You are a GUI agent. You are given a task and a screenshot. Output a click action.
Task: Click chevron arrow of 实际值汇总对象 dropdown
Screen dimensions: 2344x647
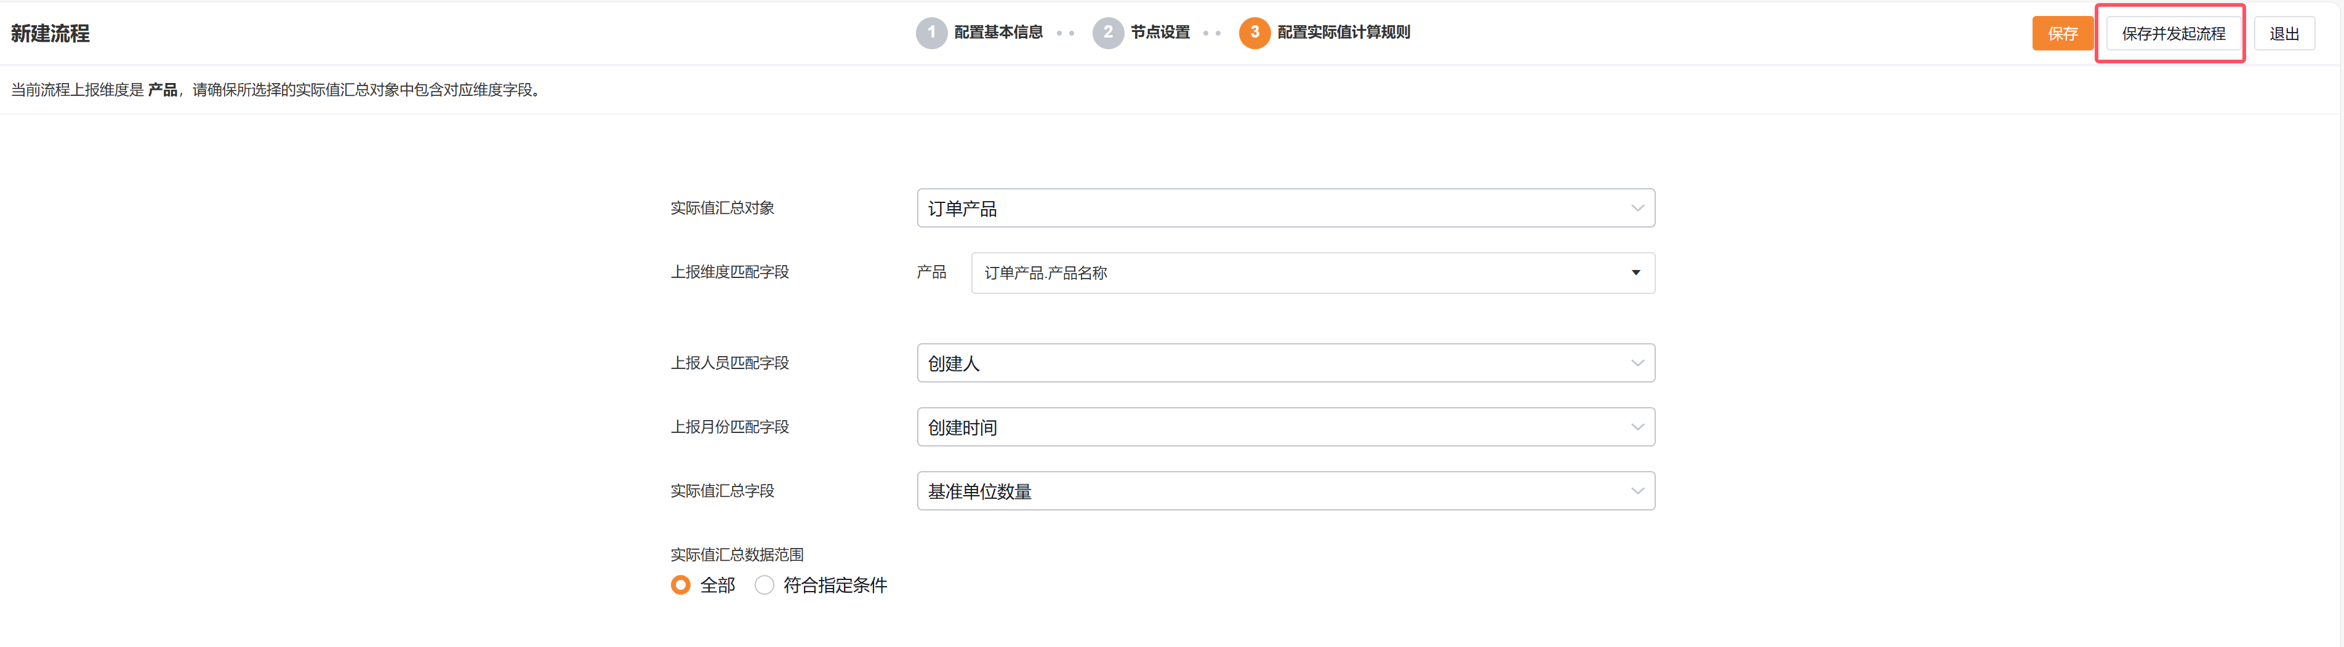tap(1637, 208)
